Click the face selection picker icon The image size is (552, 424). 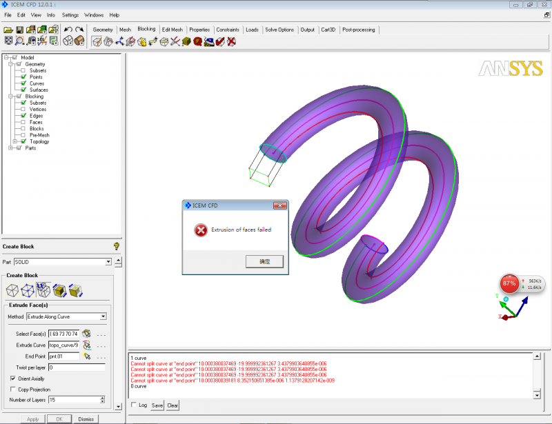point(87,334)
